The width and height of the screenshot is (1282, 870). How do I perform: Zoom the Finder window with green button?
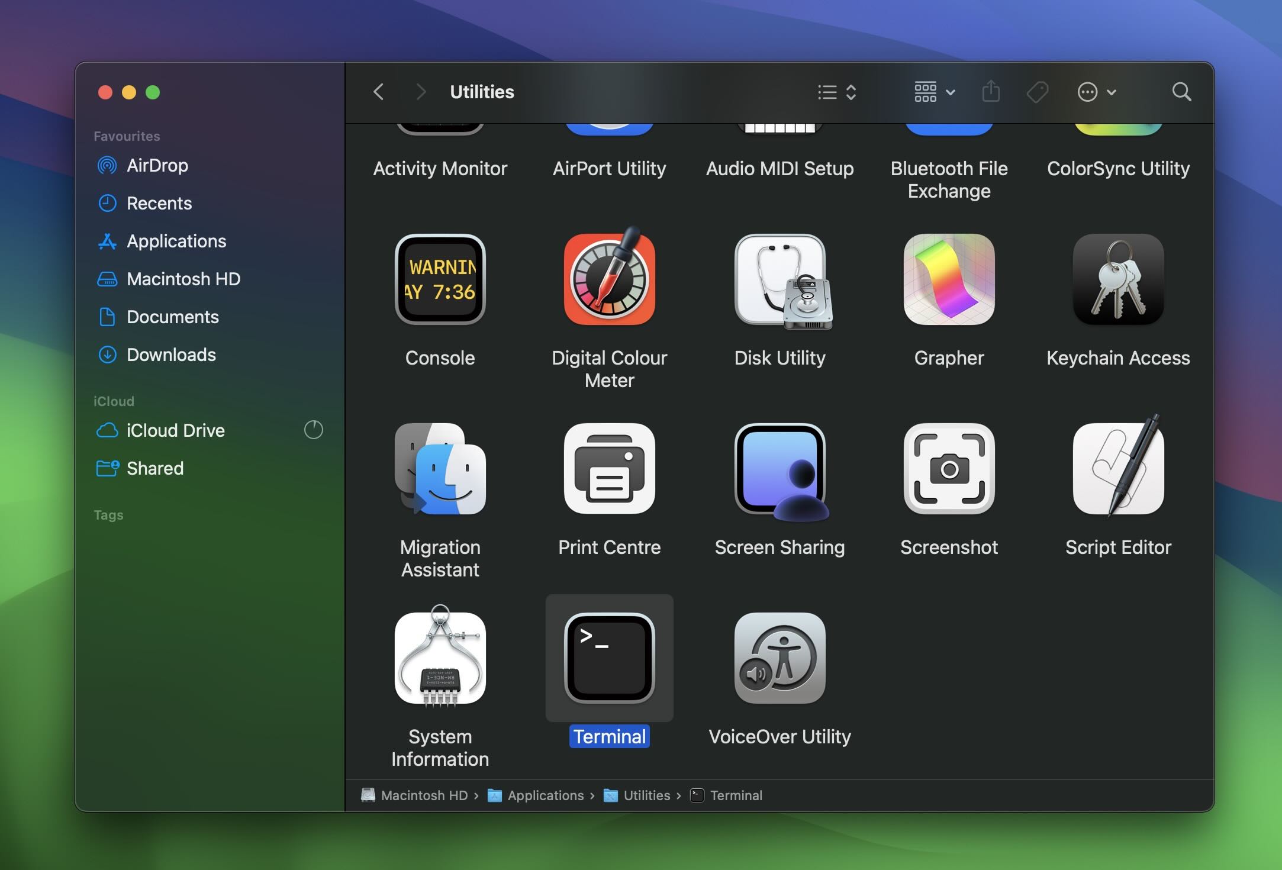[x=153, y=92]
